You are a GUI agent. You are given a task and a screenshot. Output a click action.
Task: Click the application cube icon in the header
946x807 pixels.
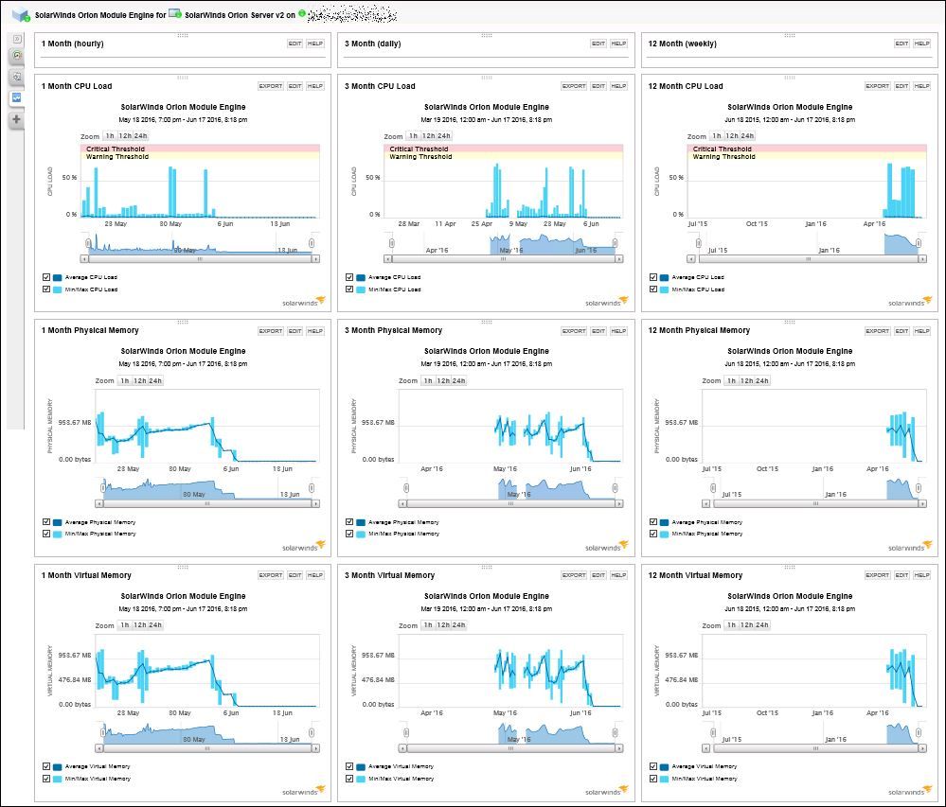tap(22, 14)
